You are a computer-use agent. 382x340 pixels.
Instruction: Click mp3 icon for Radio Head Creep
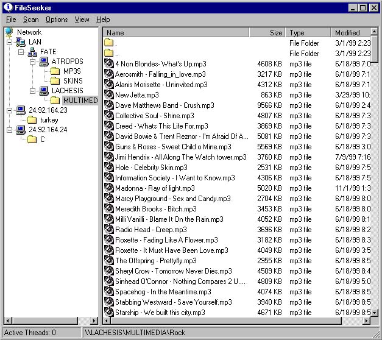109,229
